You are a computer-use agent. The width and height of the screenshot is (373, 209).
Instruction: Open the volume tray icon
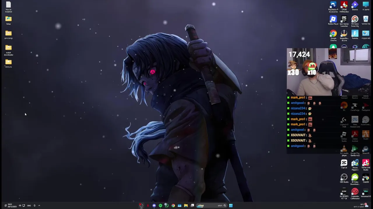[x=20, y=206]
